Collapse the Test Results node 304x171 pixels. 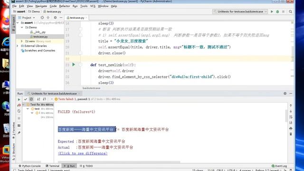click(x=23, y=104)
